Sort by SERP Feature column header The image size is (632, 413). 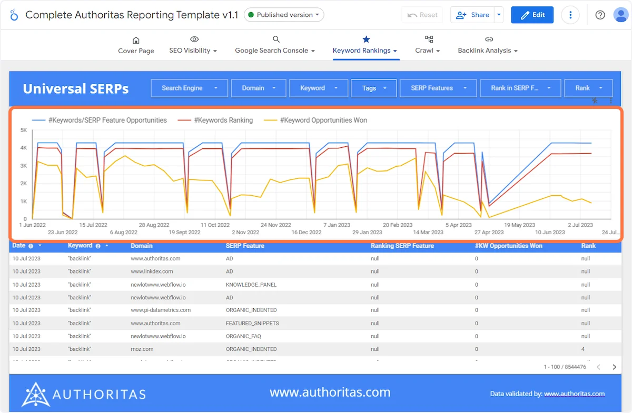[x=245, y=246]
